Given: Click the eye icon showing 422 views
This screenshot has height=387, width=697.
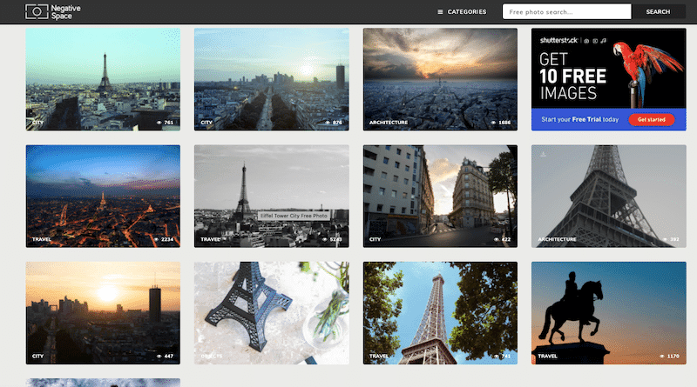Looking at the screenshot, I should [497, 238].
